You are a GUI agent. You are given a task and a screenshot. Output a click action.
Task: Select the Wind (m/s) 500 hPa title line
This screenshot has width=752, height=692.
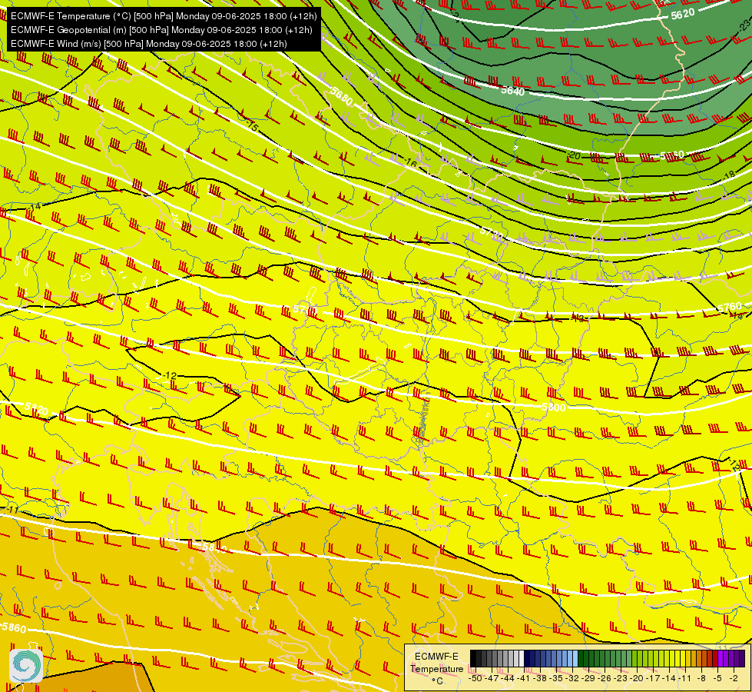[x=149, y=44]
